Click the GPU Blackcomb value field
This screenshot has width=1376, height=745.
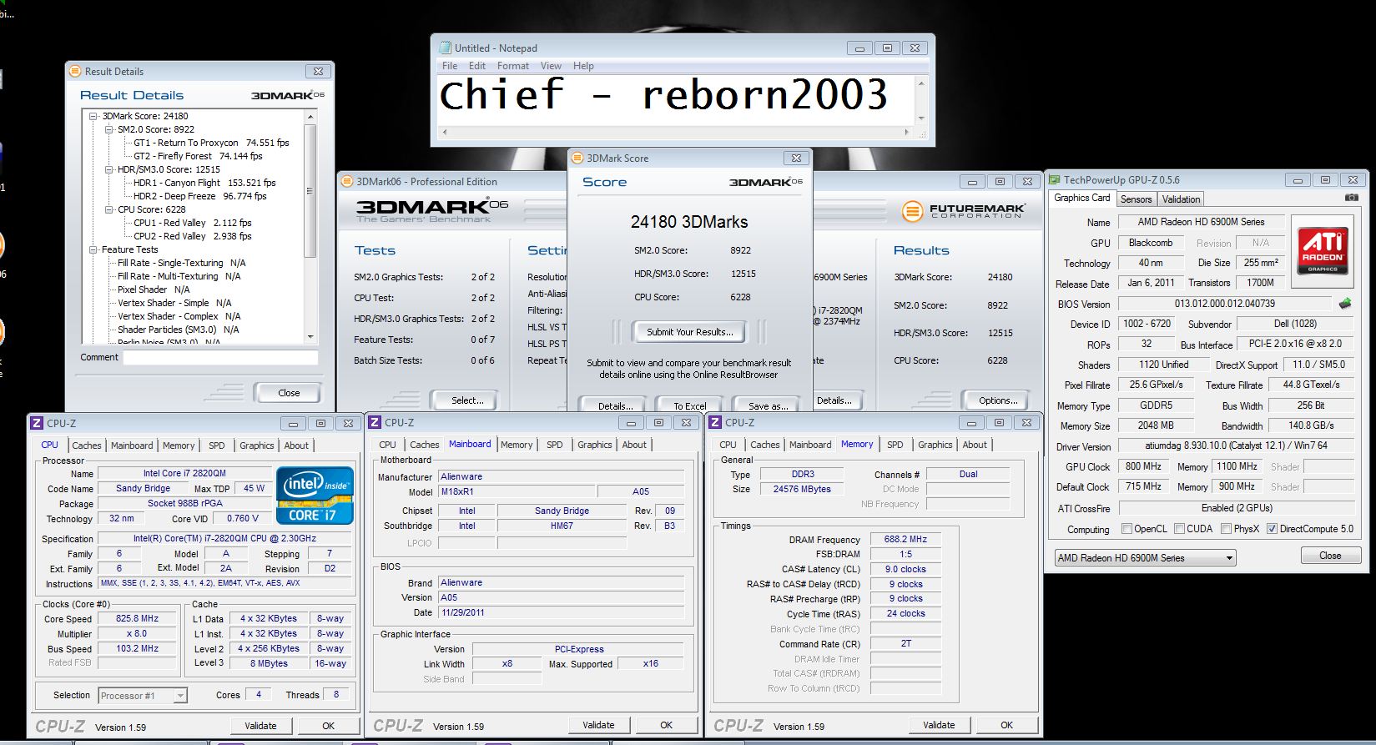(1151, 243)
